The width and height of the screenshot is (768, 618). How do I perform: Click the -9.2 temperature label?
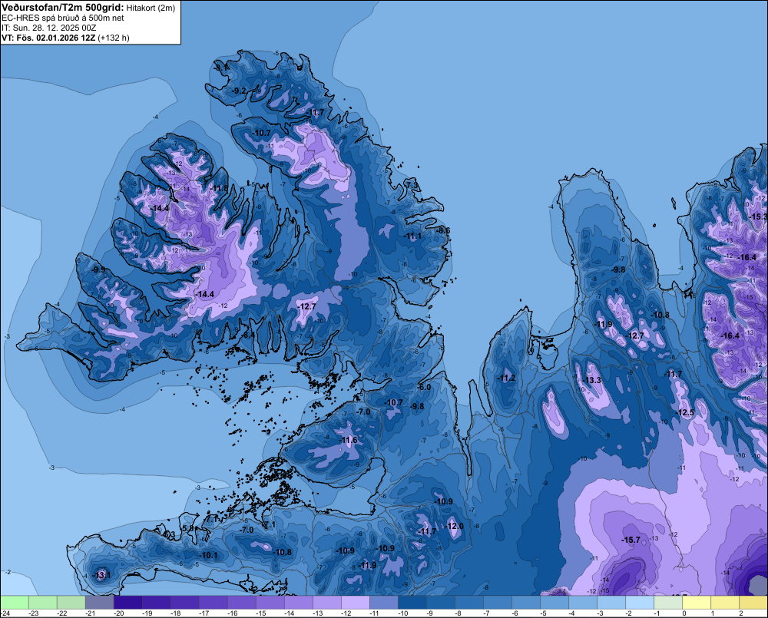coord(239,91)
